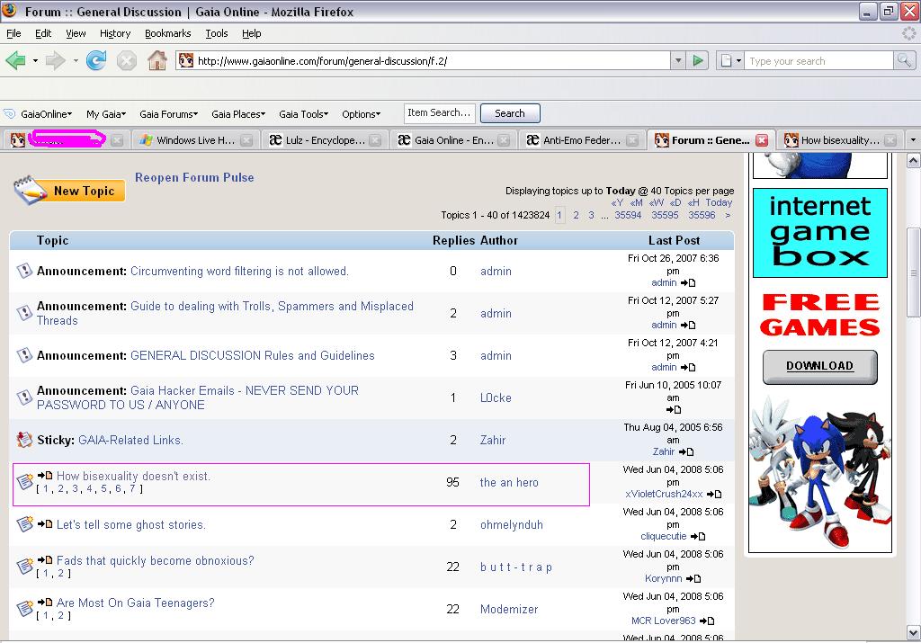Open the Reopen Forum Pulse link
The image size is (921, 643).
[x=194, y=177]
